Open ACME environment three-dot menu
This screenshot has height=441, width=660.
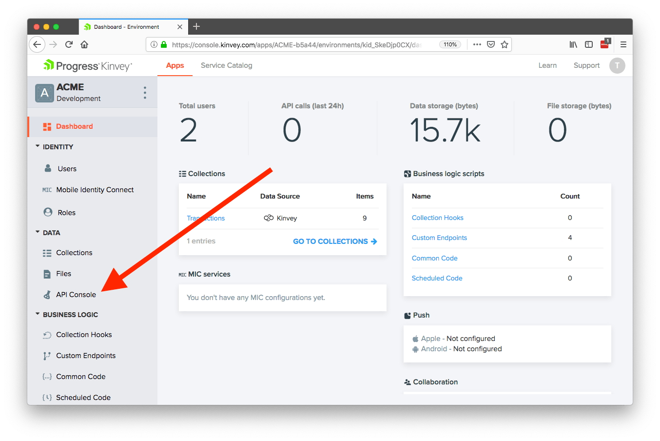[x=145, y=93]
